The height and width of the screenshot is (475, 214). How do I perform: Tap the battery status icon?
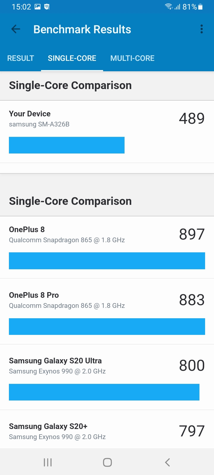(201, 7)
